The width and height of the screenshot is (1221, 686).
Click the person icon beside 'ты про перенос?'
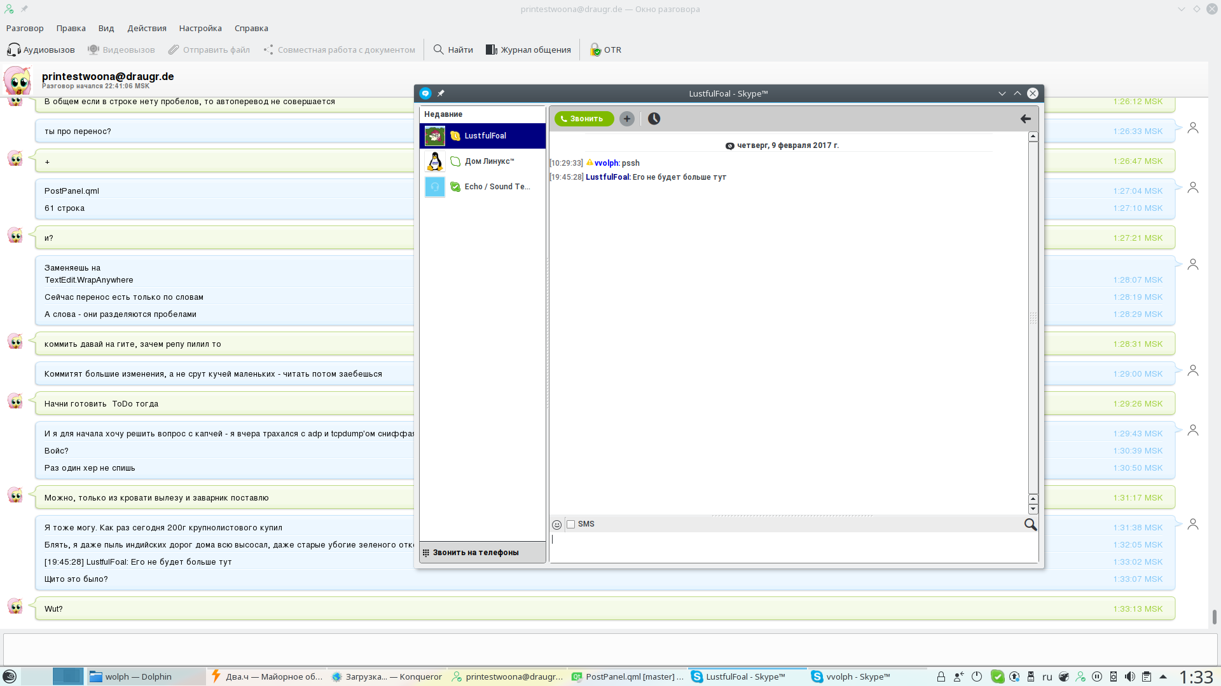tap(1193, 128)
